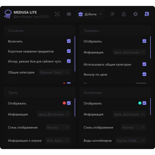Click the Medusa jellyfish logo
Image resolution: width=155 pixels, height=155 pixels.
pyautogui.click(x=8, y=14)
